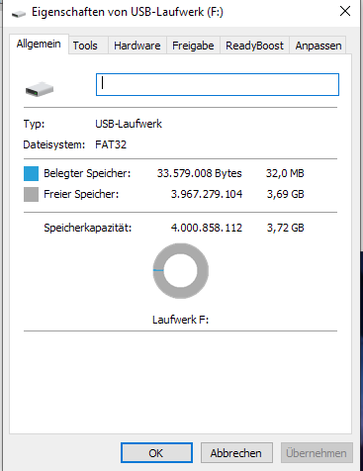Click the USB drive icon in title bar
363x471 pixels.
coord(19,14)
